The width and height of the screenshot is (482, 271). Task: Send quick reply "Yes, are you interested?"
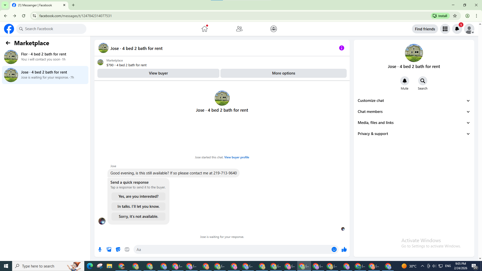coord(138,196)
